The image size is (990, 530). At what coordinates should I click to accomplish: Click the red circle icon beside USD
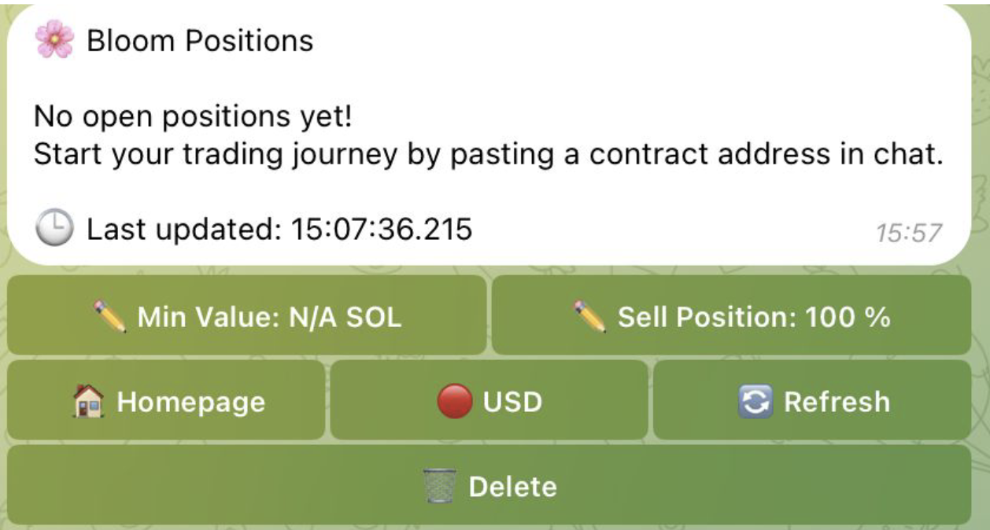coord(455,402)
